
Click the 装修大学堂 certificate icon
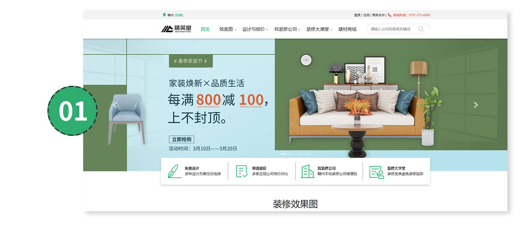point(377,172)
